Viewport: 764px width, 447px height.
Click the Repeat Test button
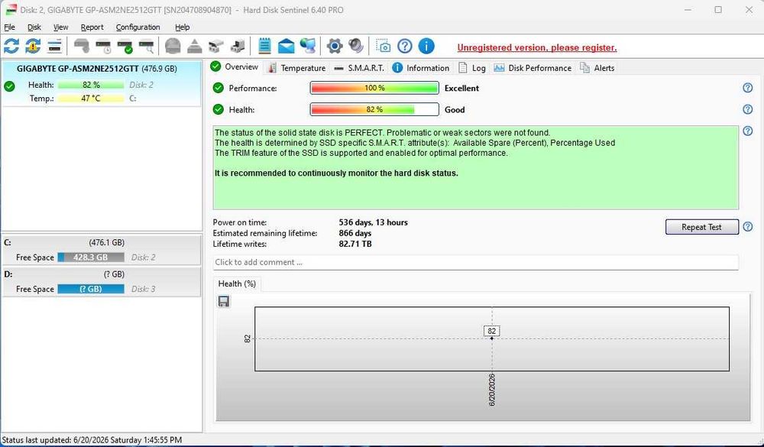pos(701,227)
